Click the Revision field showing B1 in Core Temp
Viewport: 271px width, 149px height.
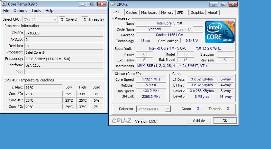click(64, 46)
